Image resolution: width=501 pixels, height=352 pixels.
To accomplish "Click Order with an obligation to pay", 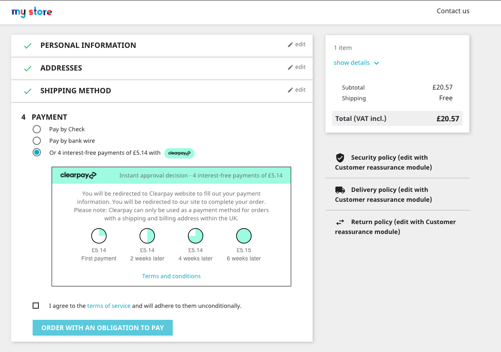I will pyautogui.click(x=102, y=328).
